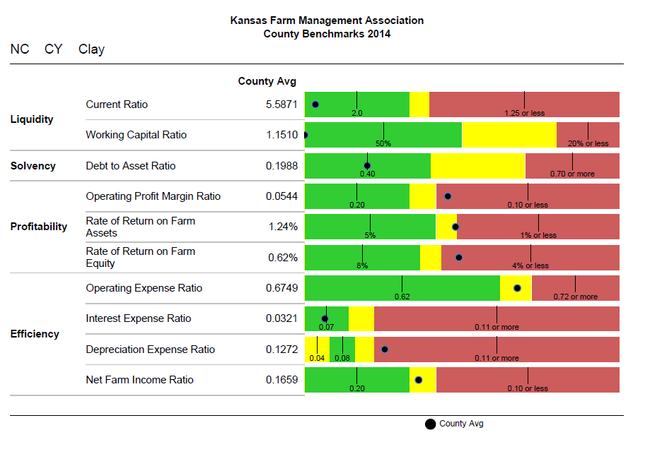Click the County Avg dot on Current Ratio bar
Screen dimensions: 662x454
click(x=315, y=104)
